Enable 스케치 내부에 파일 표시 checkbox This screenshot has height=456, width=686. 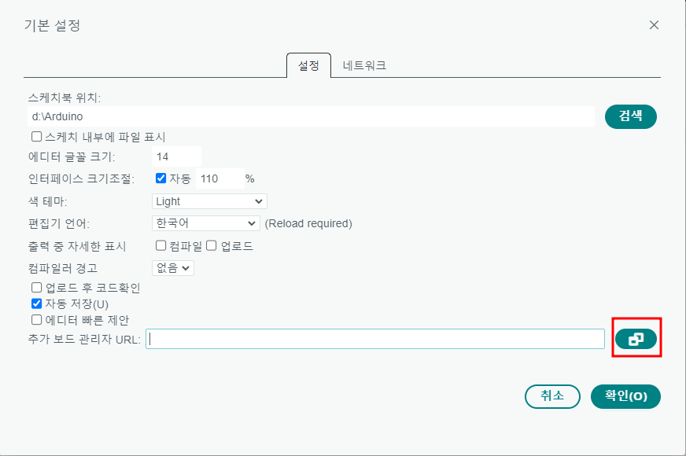click(x=37, y=137)
